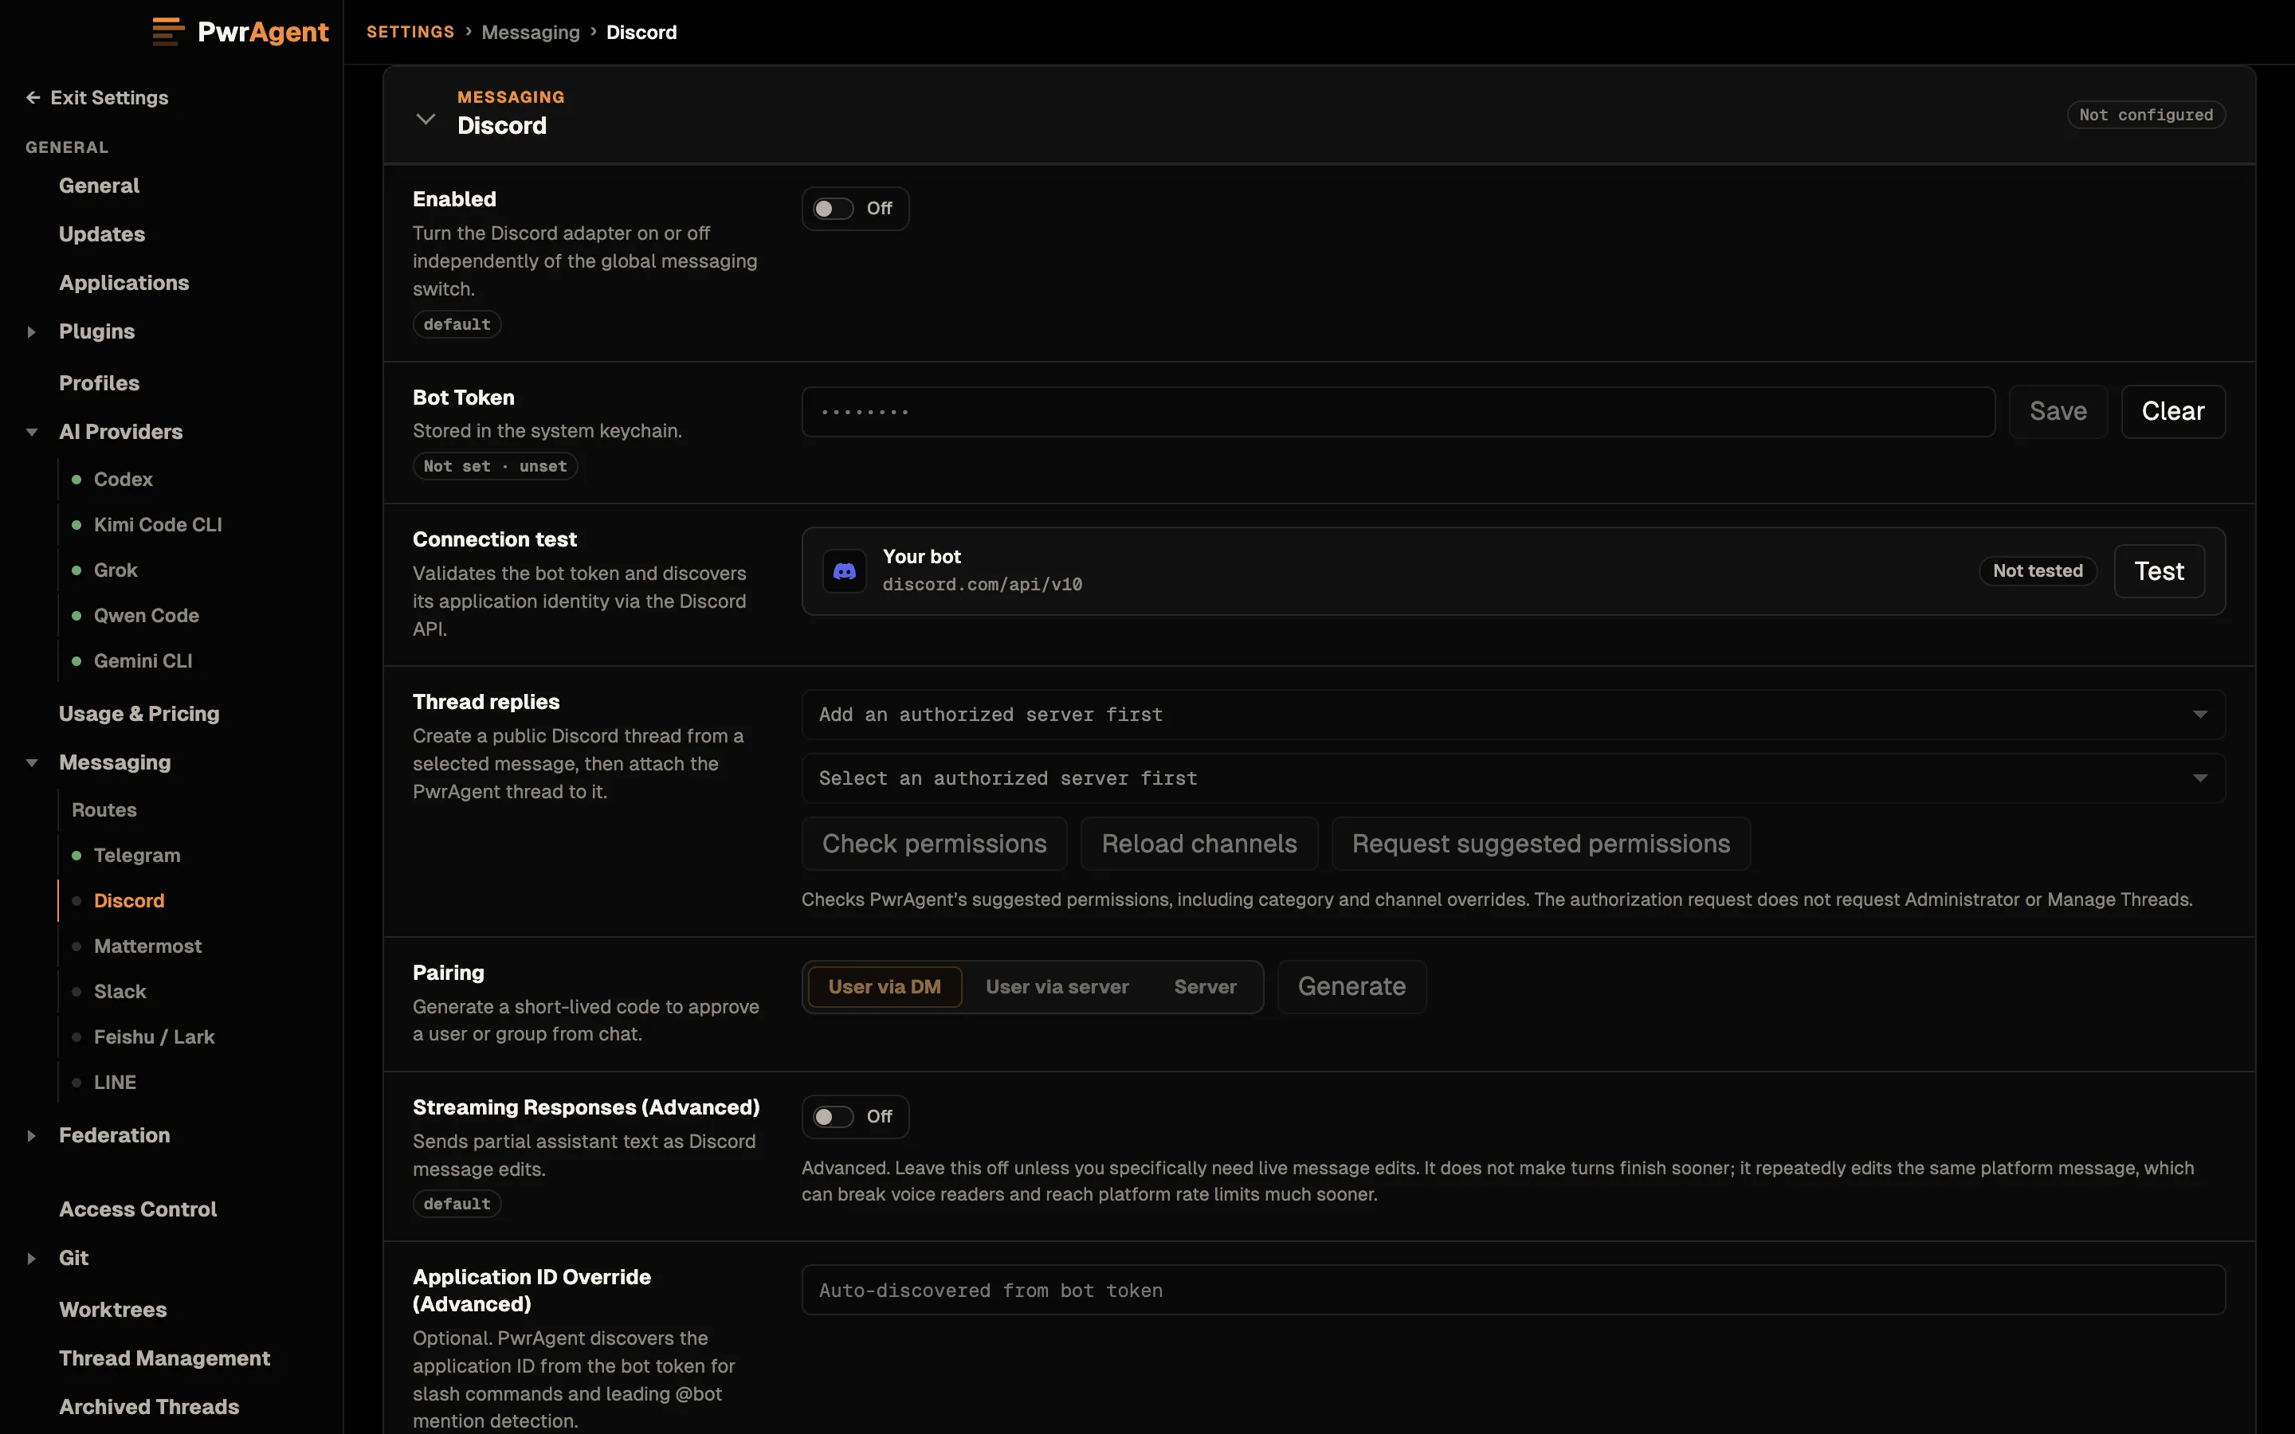Open General settings in sidebar
The height and width of the screenshot is (1434, 2295).
click(99, 186)
